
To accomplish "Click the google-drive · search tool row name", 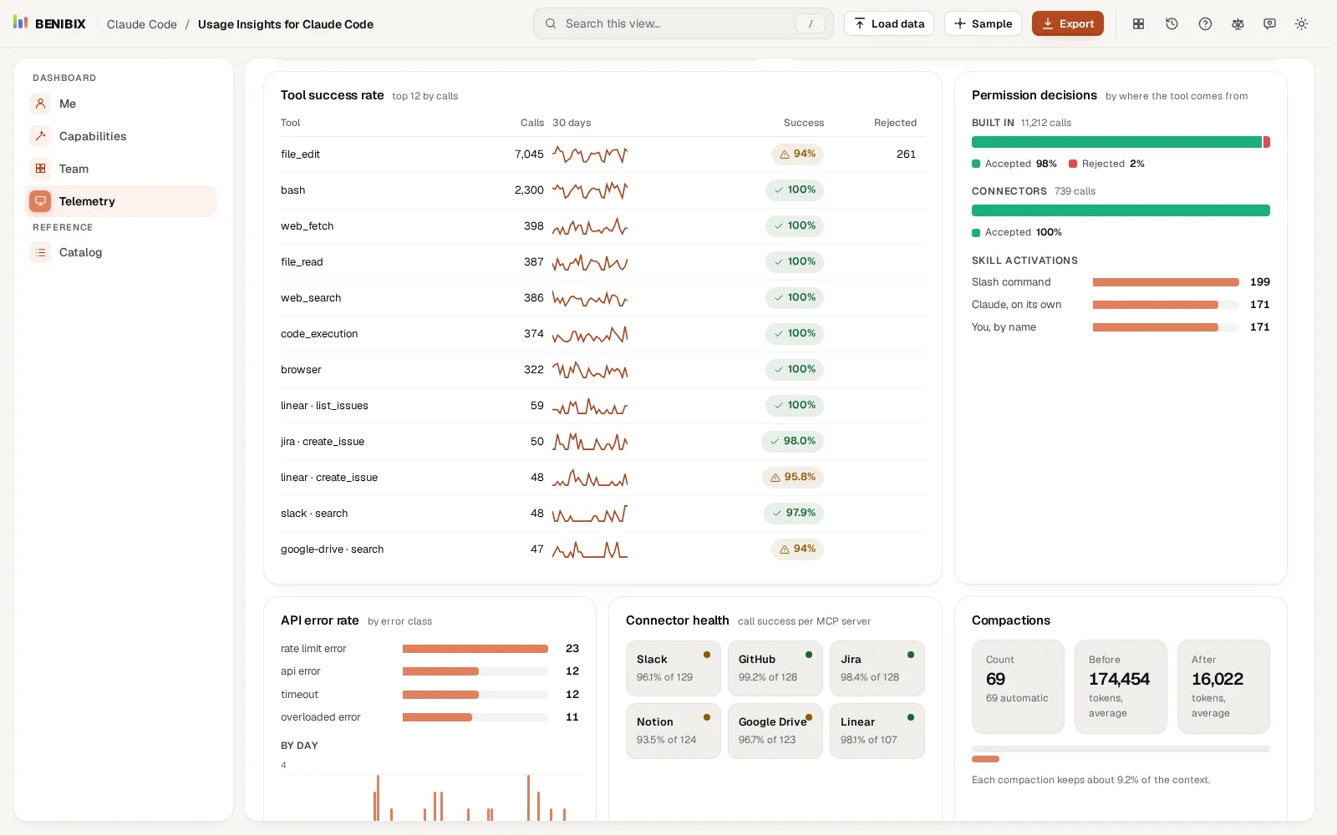I will point(333,549).
